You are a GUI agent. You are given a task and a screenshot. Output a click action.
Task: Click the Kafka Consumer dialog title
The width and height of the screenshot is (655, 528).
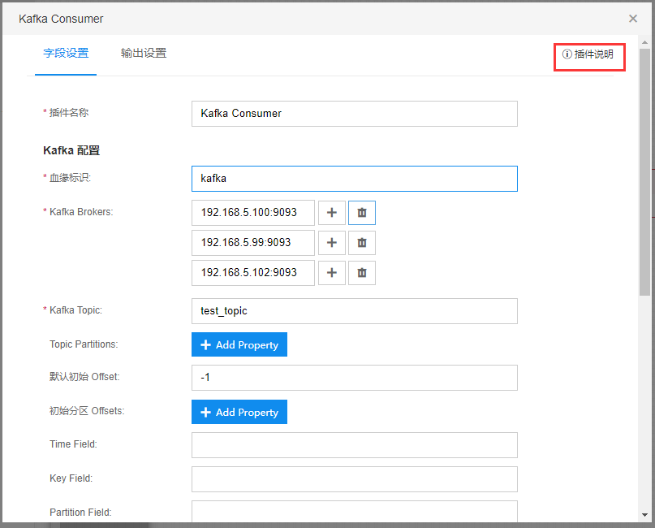coord(61,19)
